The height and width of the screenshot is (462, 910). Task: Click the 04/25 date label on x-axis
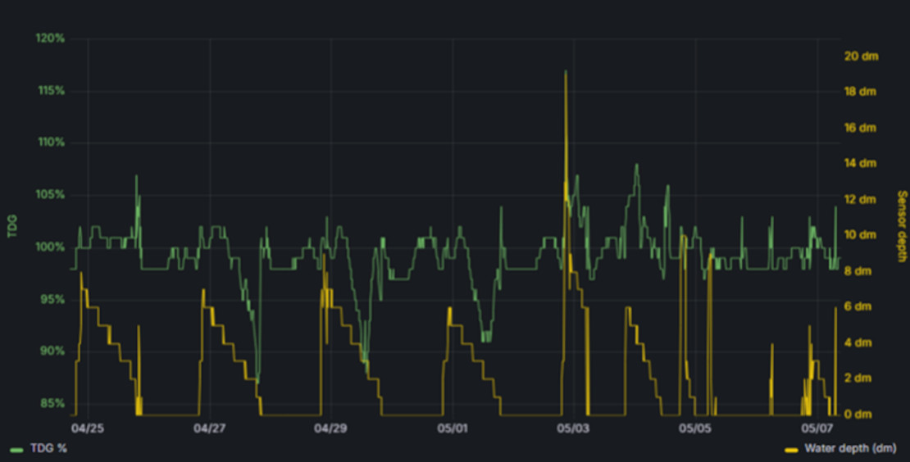pos(88,428)
